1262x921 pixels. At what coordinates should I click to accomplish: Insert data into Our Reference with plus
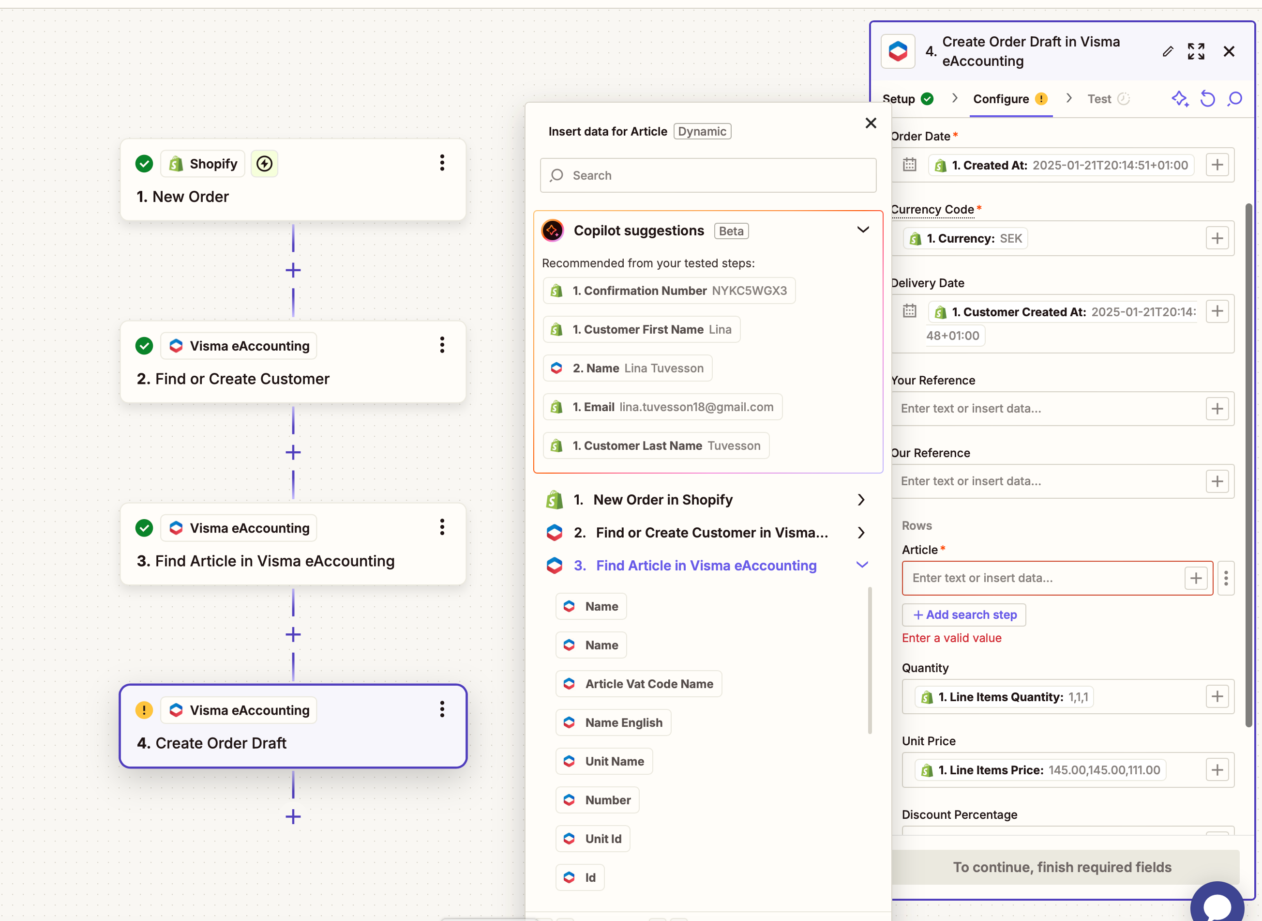[x=1217, y=481]
